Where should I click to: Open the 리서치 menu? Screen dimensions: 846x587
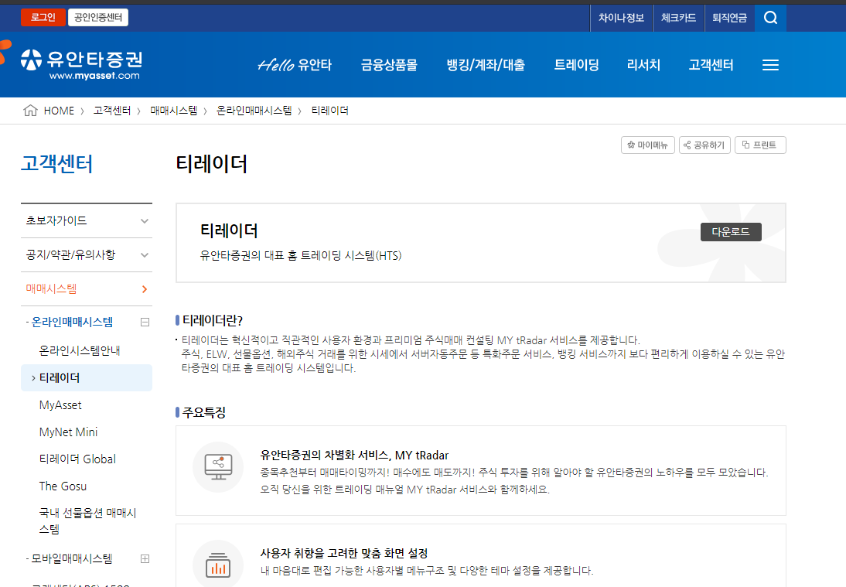click(643, 65)
